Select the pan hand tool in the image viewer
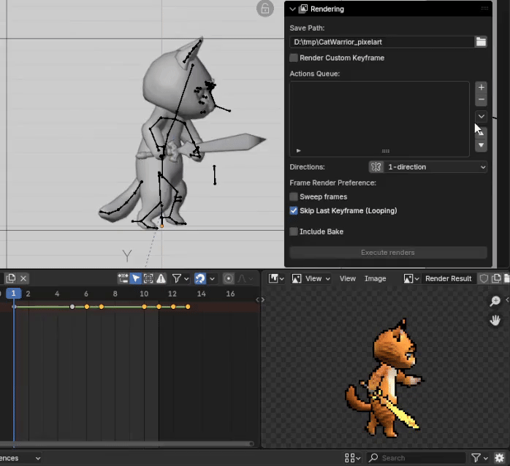 point(495,320)
